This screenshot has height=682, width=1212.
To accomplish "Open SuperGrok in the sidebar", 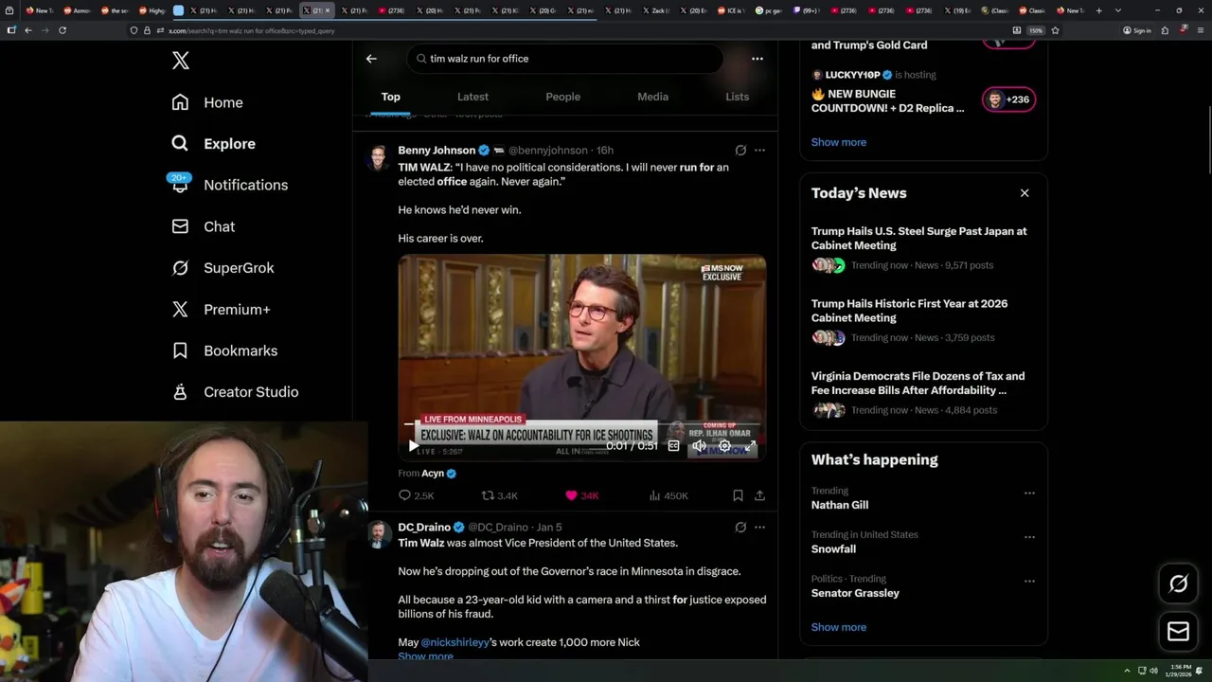I will click(x=223, y=268).
